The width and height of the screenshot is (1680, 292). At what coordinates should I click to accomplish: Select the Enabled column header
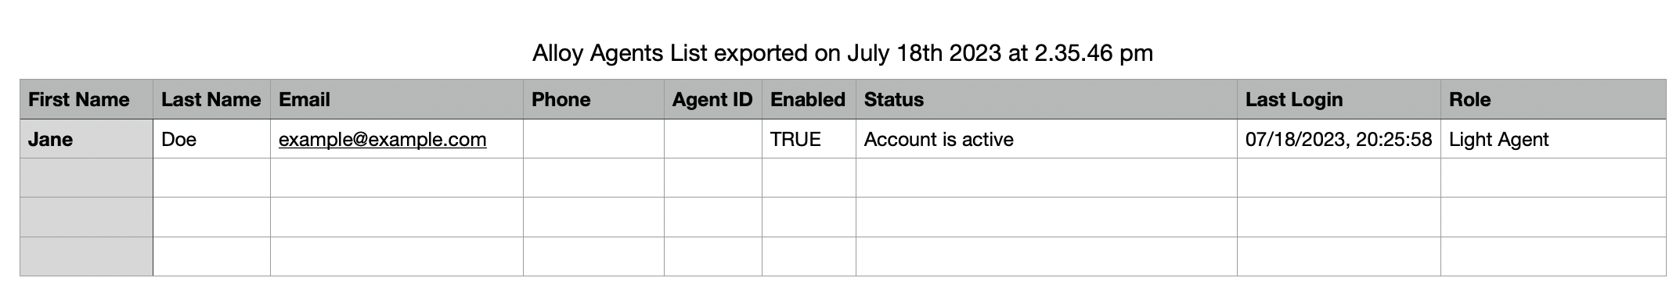click(x=809, y=99)
